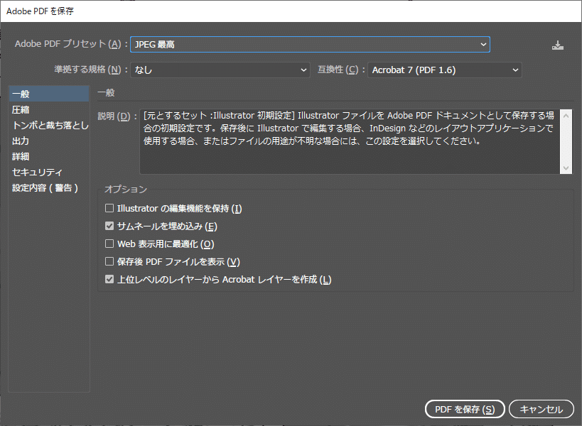Screen dimensions: 582x426
Task: Click description scrollbar down arrow
Action: [566, 168]
